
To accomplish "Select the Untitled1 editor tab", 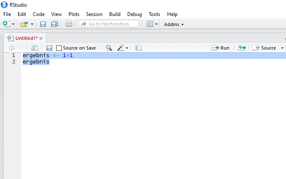I will click(x=26, y=38).
